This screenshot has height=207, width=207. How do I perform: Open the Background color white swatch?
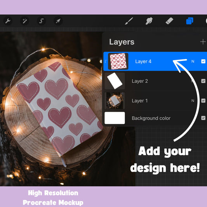pos(115,118)
